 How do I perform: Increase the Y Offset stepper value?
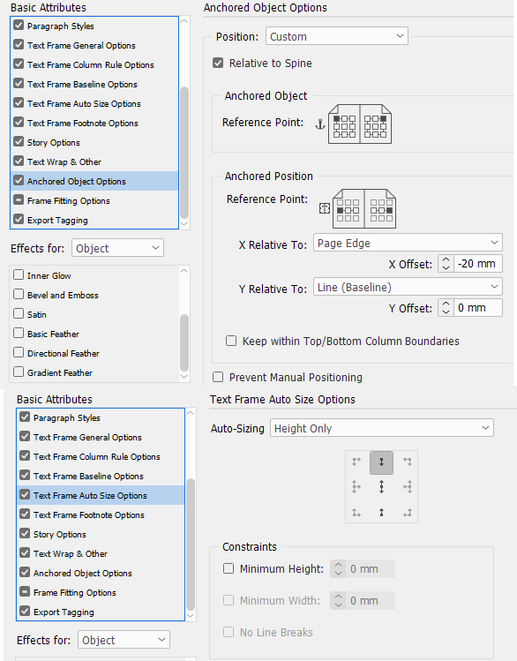(446, 304)
